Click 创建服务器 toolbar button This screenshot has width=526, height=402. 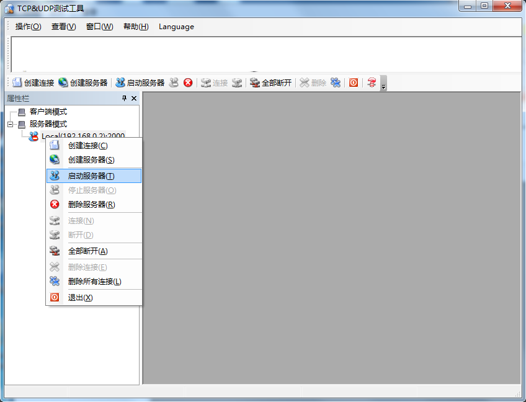[x=83, y=83]
